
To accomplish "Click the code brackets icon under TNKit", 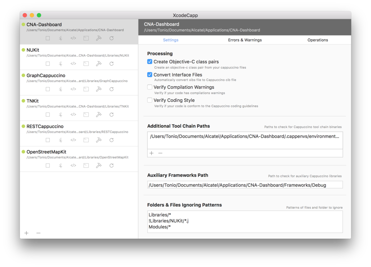I will pyautogui.click(x=73, y=114).
